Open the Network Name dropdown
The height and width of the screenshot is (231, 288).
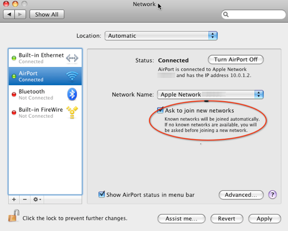(x=210, y=95)
